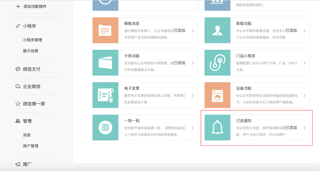Open 用户管理 in sidebar
This screenshot has width=320, height=171.
coord(31,146)
